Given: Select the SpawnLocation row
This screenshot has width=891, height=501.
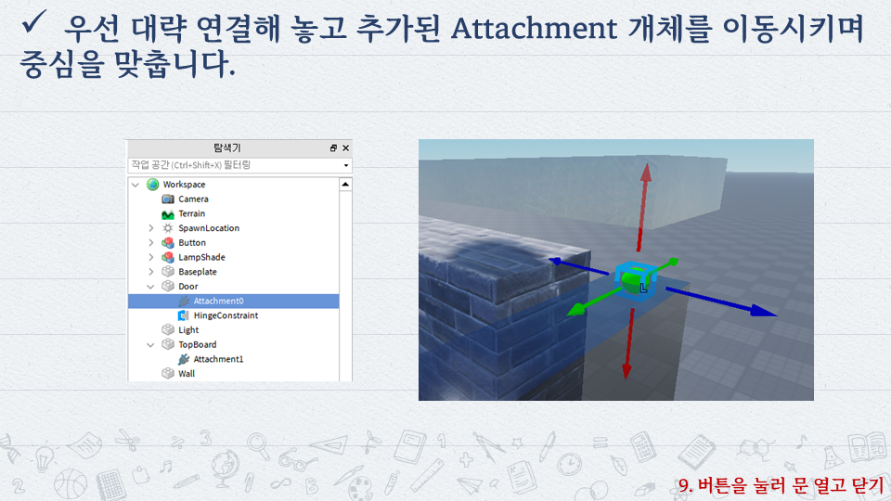Looking at the screenshot, I should pos(234,228).
